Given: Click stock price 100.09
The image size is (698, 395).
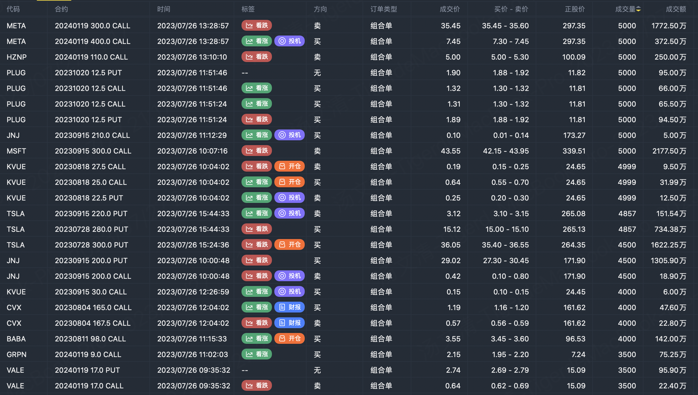Looking at the screenshot, I should pos(574,57).
